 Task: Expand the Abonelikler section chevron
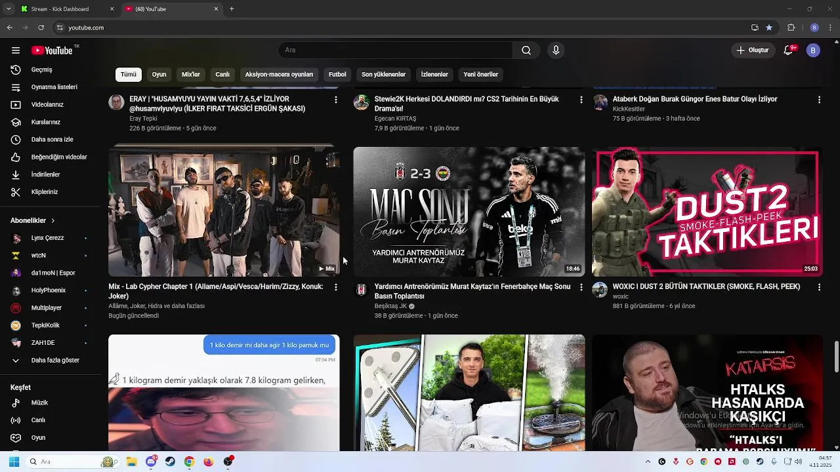click(x=53, y=221)
